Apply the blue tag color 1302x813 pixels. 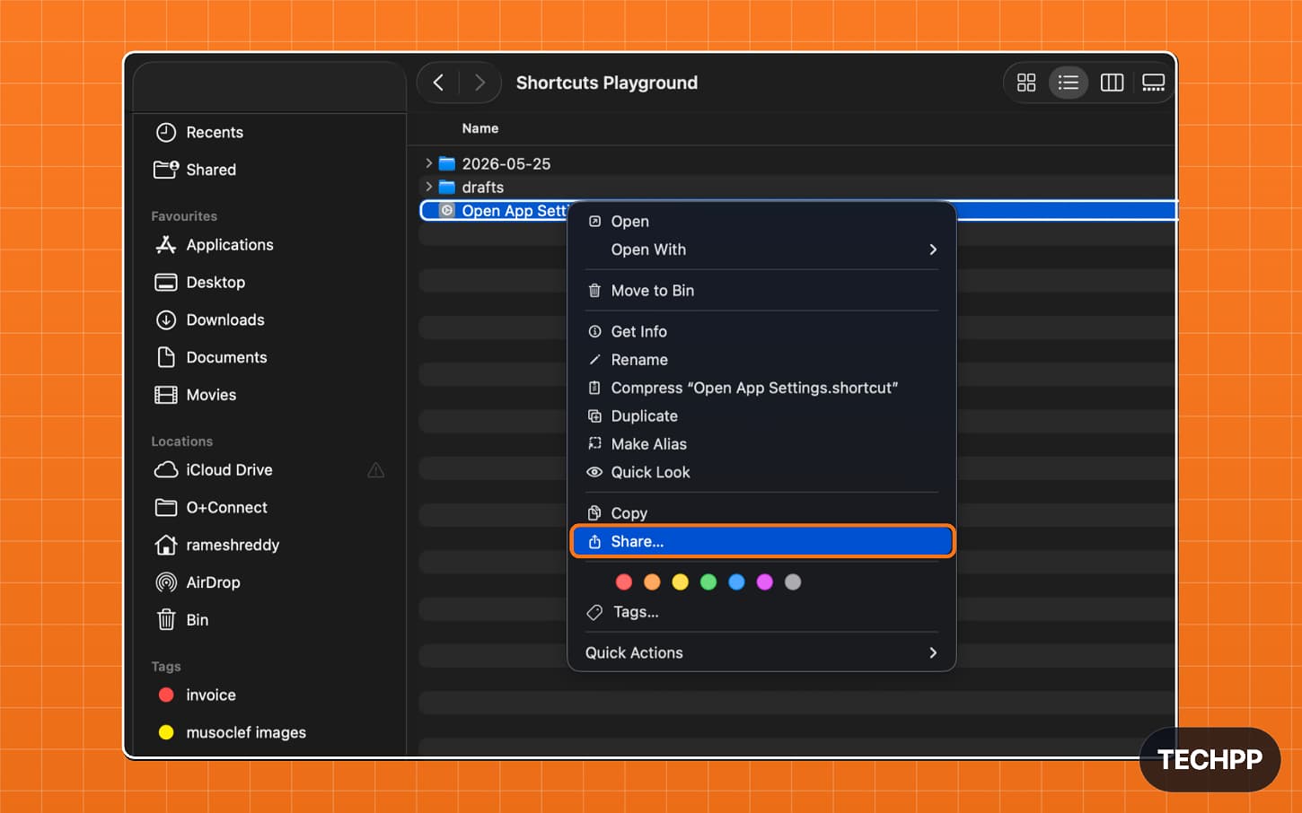(x=736, y=582)
